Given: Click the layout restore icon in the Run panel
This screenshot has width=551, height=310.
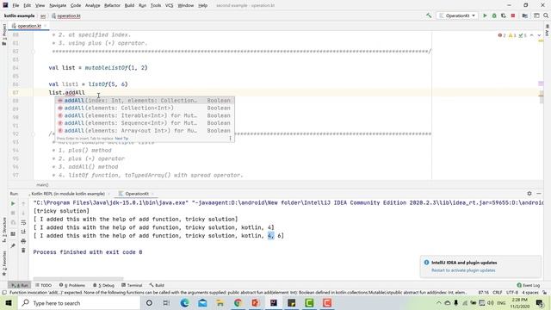Looking at the screenshot, I should point(13,234).
